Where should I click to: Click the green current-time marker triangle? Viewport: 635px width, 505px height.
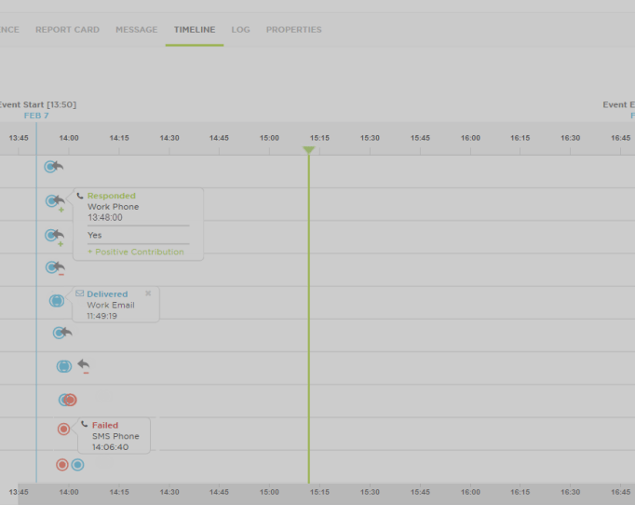[308, 150]
